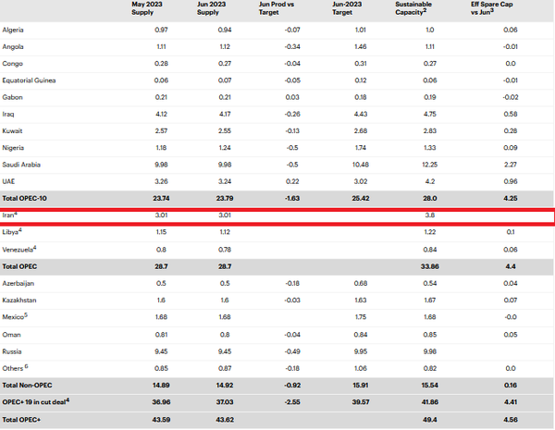
Task: Select the Algeria row label
Action: 16,31
